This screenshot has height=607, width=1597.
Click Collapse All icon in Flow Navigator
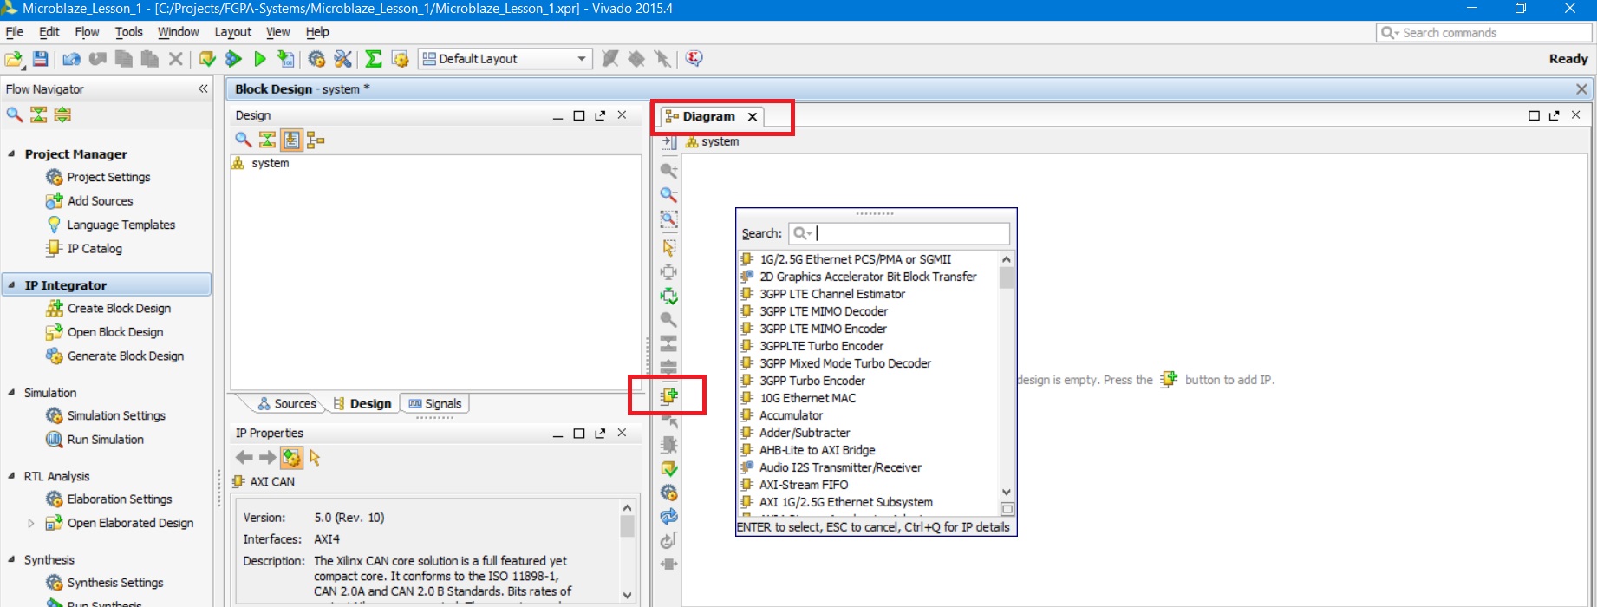(38, 114)
